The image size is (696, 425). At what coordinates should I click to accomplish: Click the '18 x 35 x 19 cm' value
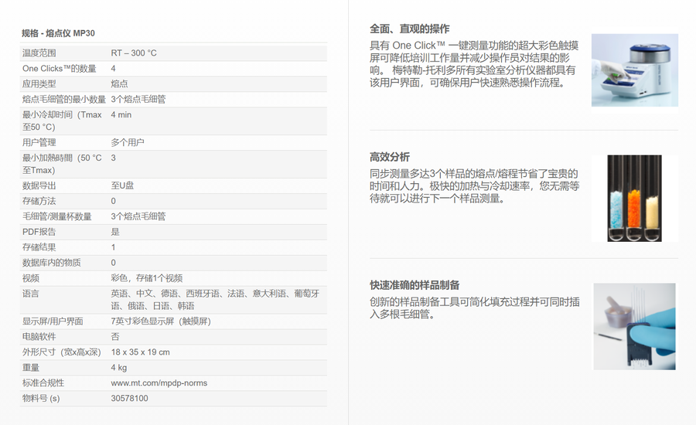(140, 352)
